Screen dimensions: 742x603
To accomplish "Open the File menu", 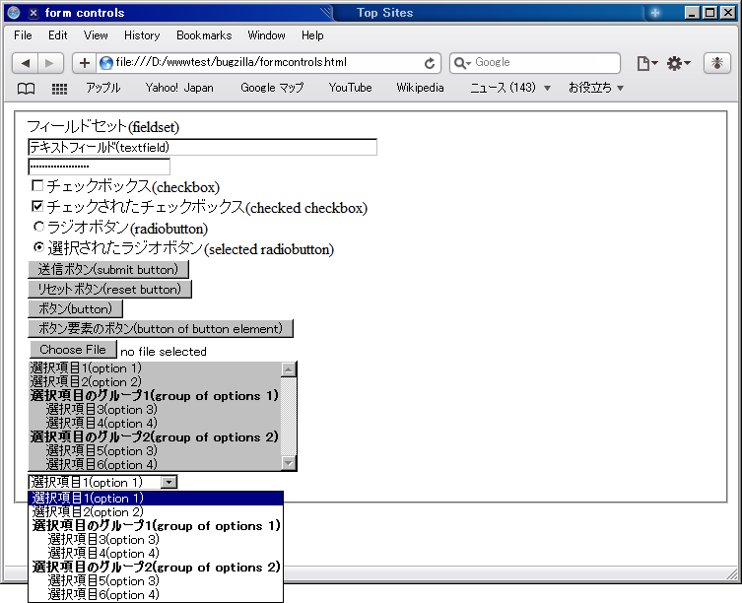I will (23, 35).
